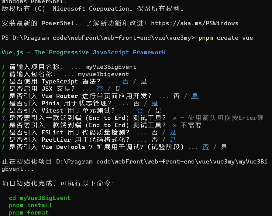
Task: Click the 'cd myVue3BigEvent' command line
Action: 40,198
